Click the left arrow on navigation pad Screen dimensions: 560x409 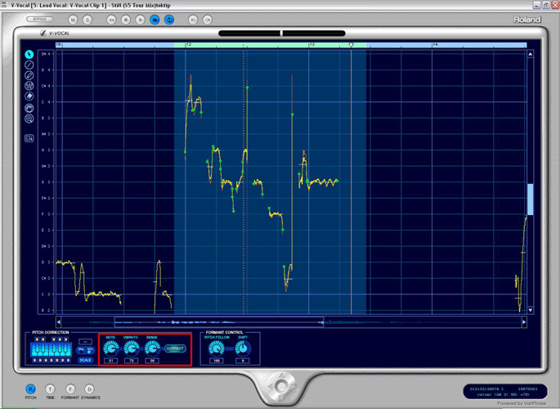point(271,386)
